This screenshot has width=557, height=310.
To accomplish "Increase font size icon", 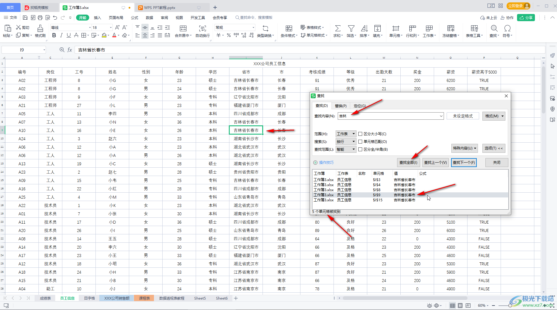I will (117, 27).
